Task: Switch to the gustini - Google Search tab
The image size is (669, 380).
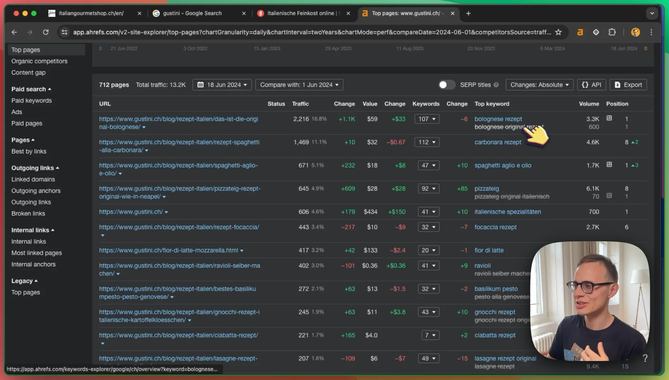Action: [x=192, y=13]
